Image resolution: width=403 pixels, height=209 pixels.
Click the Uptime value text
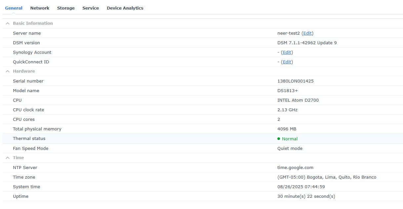coord(306,196)
